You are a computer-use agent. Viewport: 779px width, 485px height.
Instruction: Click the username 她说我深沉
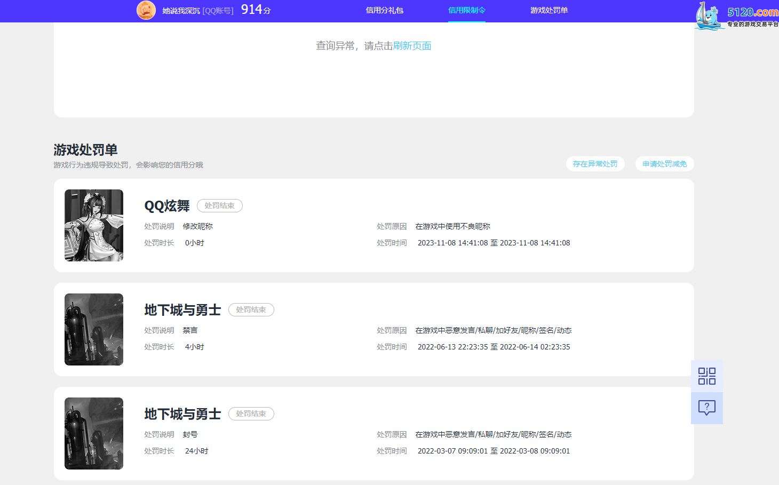click(181, 11)
